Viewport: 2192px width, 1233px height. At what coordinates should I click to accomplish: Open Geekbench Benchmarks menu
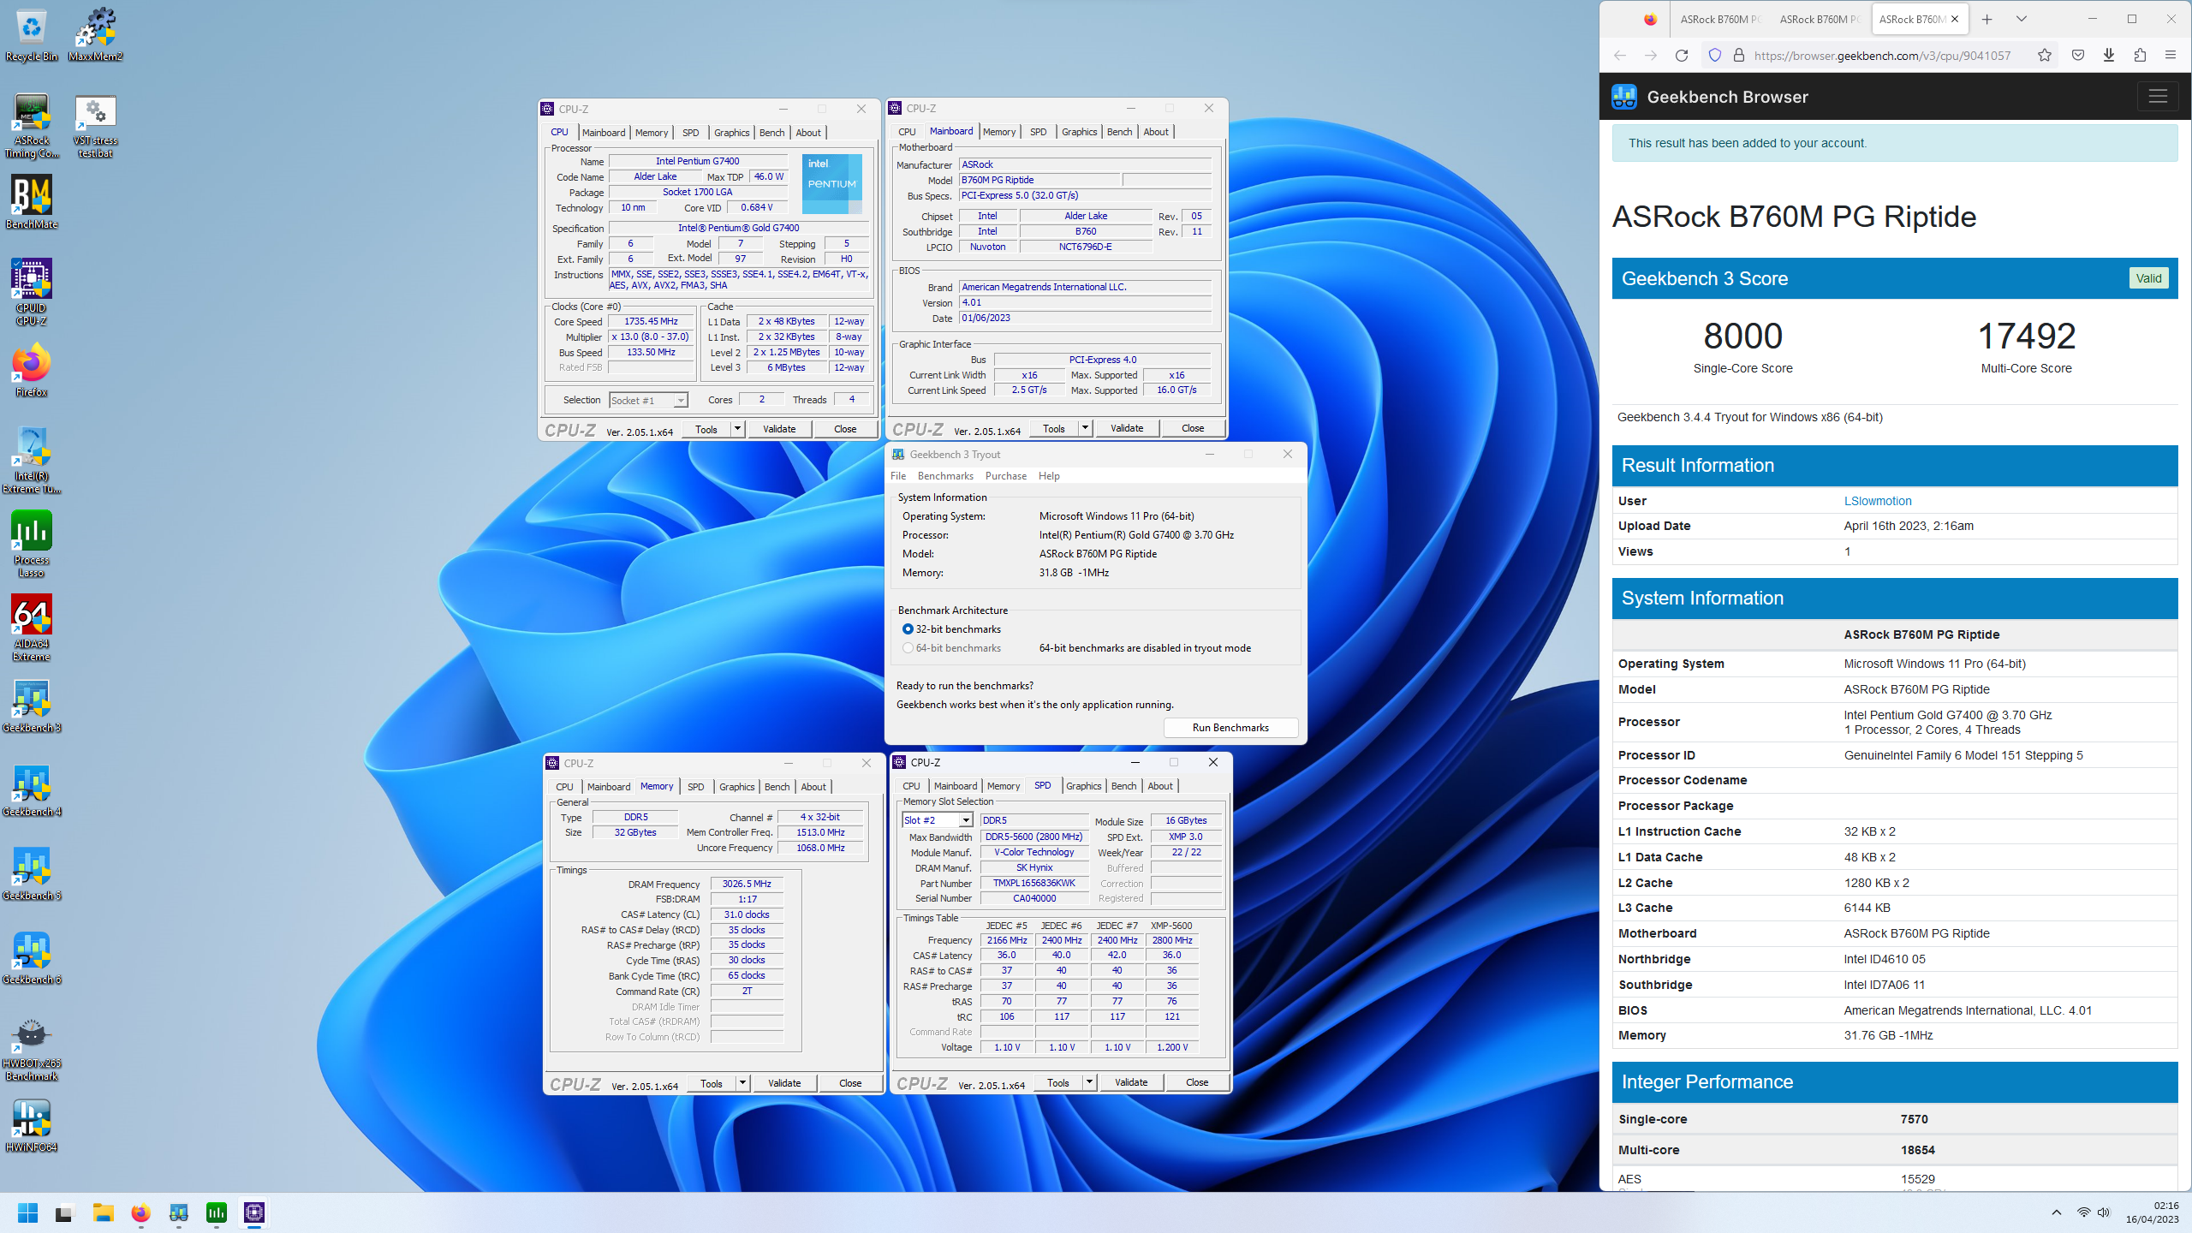tap(945, 476)
